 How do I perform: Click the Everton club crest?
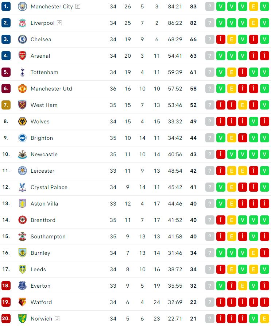click(22, 285)
